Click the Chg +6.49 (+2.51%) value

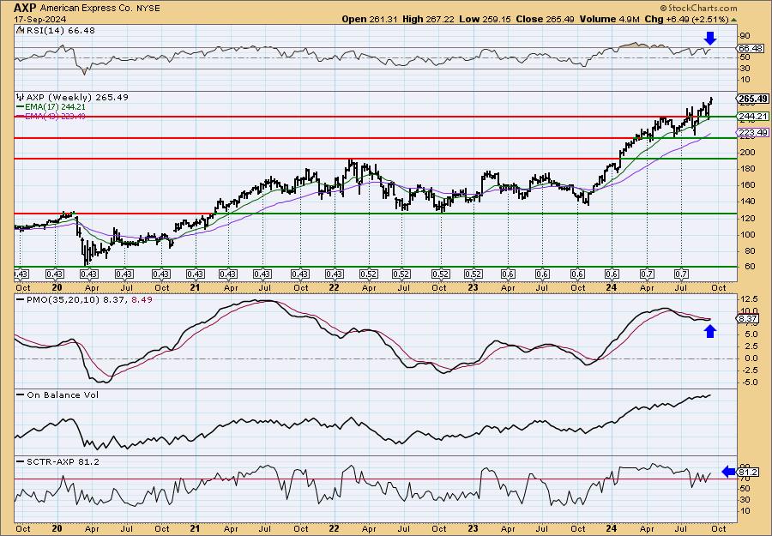click(686, 19)
